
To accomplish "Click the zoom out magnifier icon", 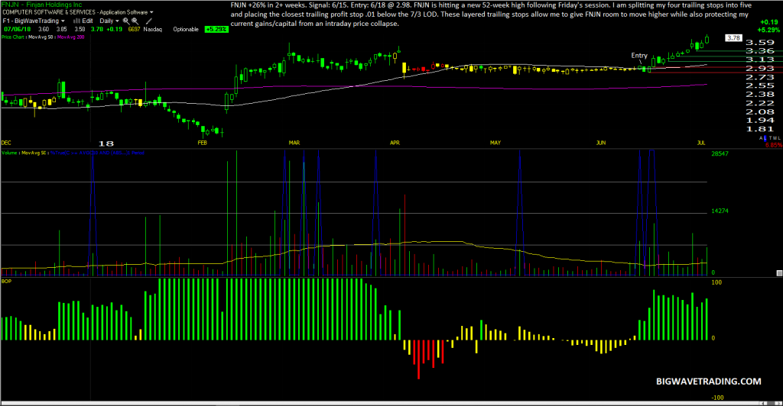I will pyautogui.click(x=135, y=21).
